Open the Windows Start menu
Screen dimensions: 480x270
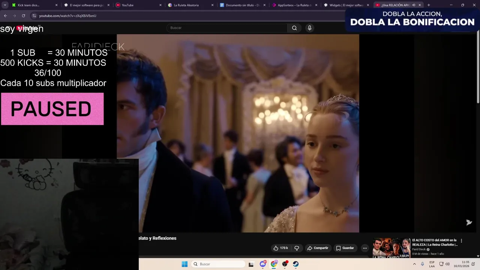tap(184, 264)
